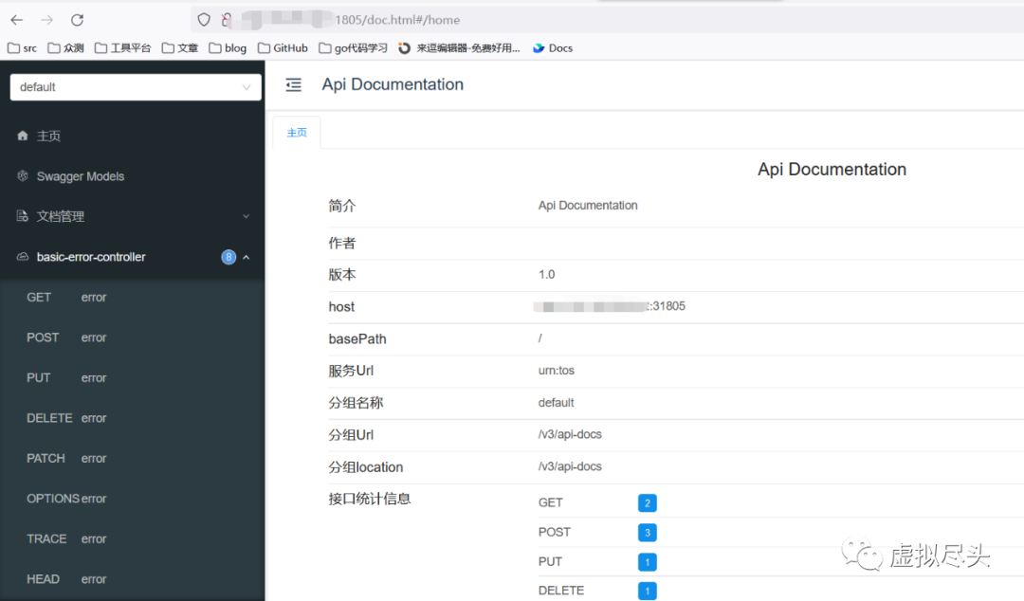Viewport: 1024px width, 601px height.
Task: Open the OPTIONS error endpoint
Action: [x=133, y=499]
